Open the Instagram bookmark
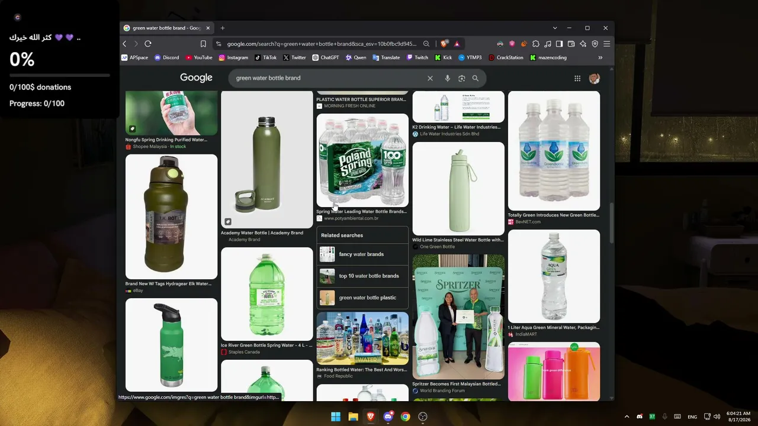Image resolution: width=758 pixels, height=426 pixels. 233,57
